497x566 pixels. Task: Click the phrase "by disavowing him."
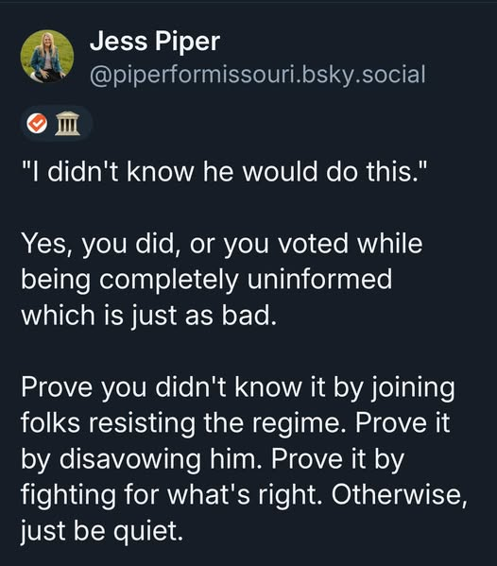coord(142,459)
